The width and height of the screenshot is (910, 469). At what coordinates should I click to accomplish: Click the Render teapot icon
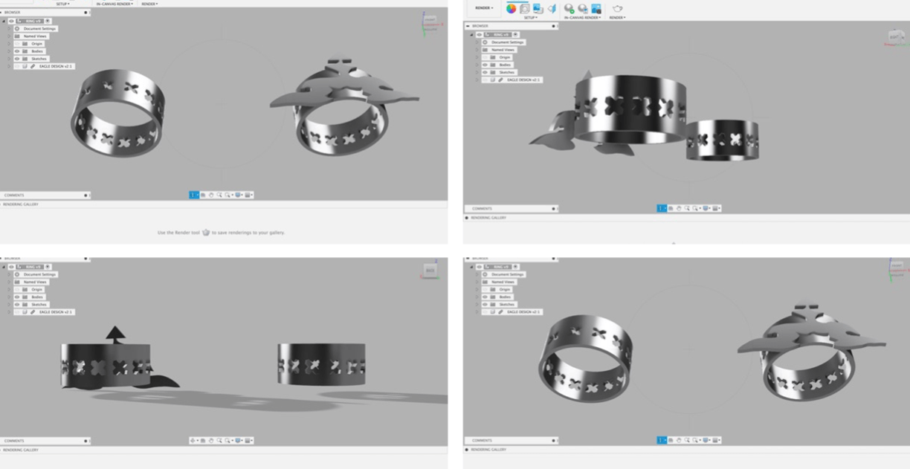coord(617,8)
